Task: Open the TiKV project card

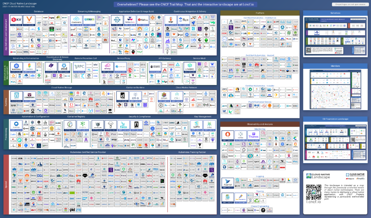Action: coord(16,21)
